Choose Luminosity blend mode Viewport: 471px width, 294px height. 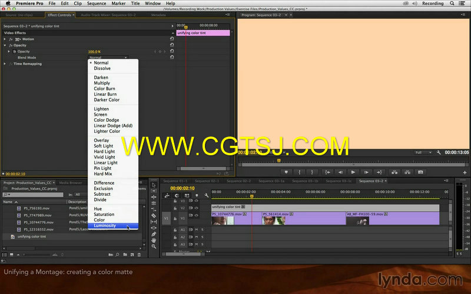click(113, 226)
